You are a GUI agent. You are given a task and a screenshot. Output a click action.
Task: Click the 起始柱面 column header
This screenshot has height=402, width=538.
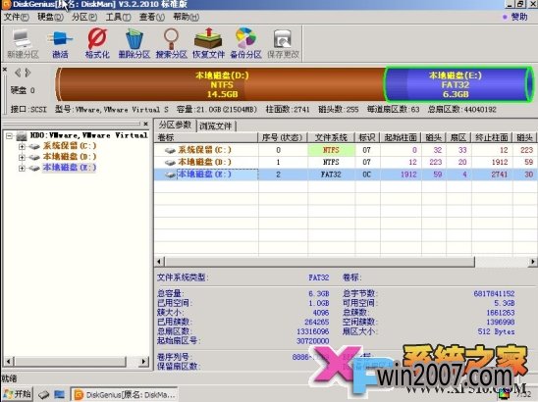(x=401, y=138)
